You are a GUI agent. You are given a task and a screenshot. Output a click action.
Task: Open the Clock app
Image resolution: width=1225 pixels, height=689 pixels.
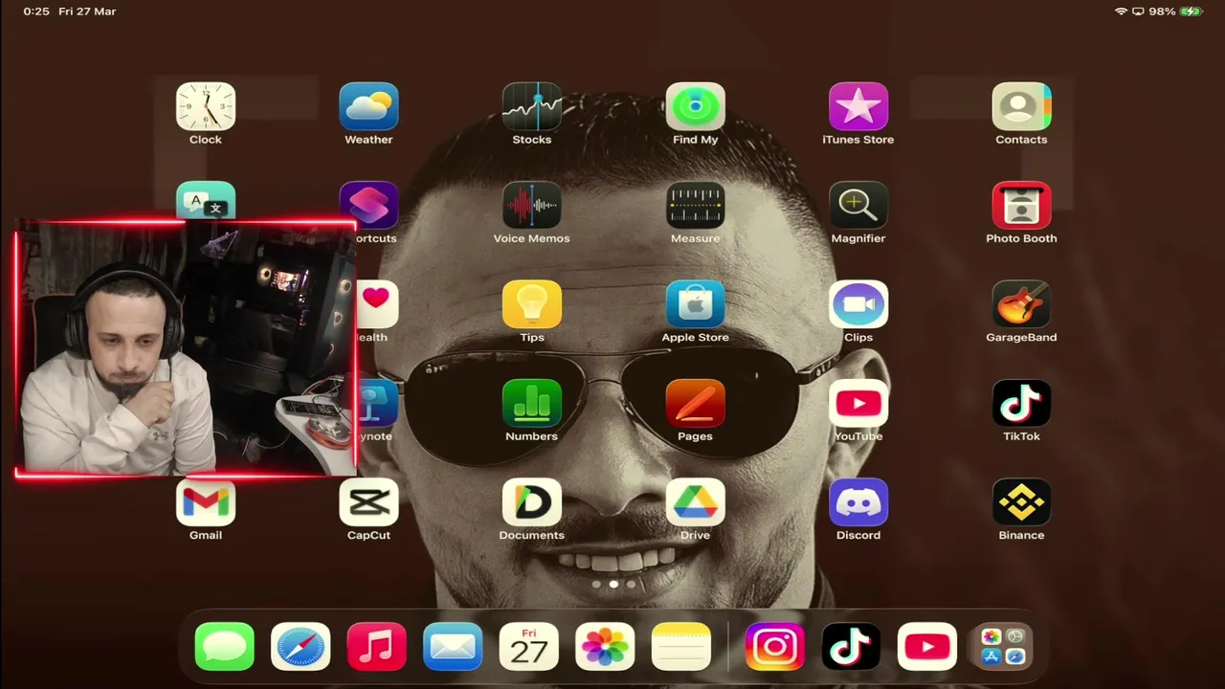point(206,106)
